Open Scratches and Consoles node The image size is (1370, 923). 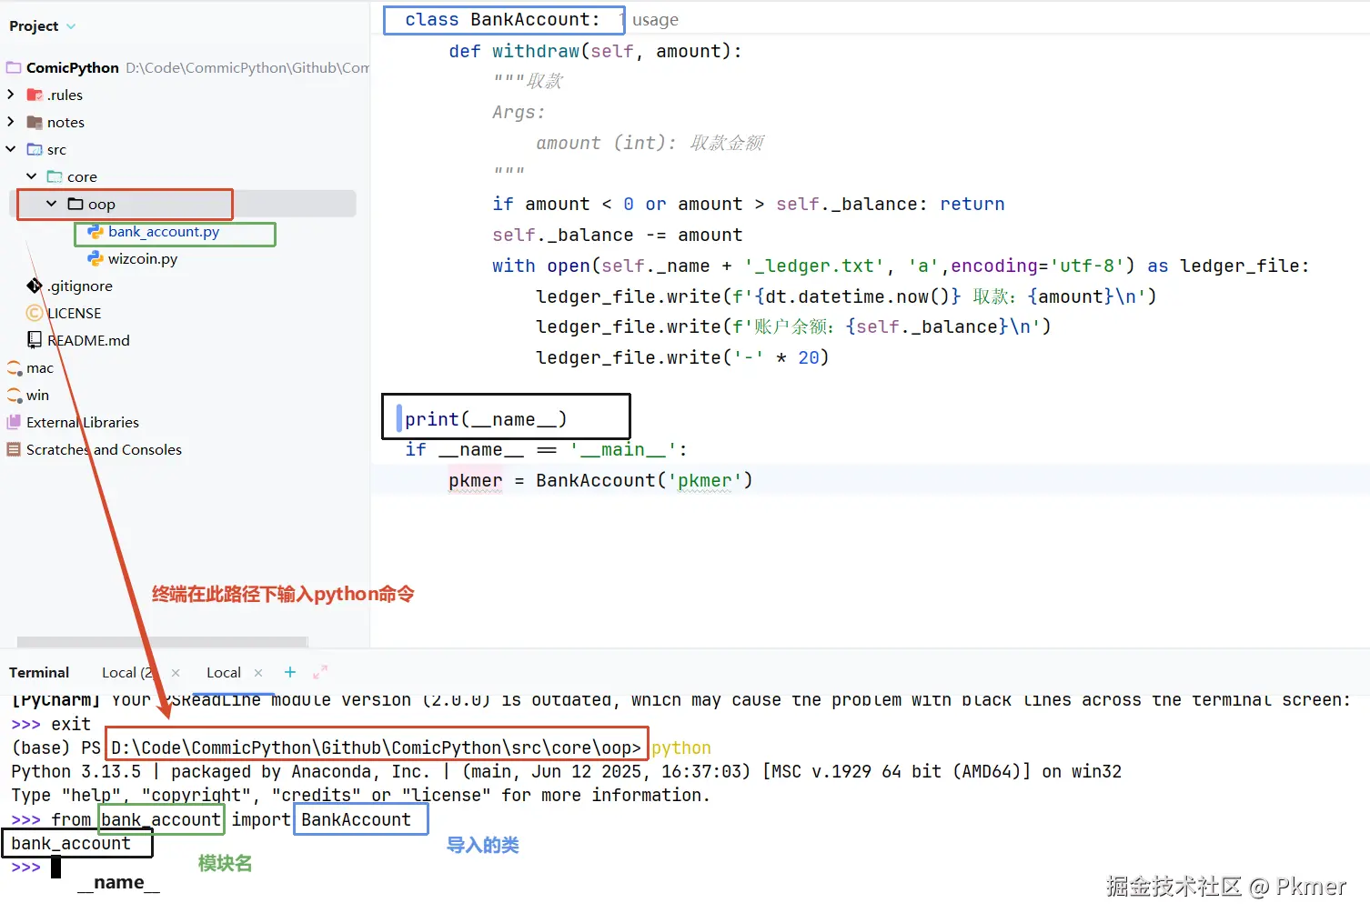[104, 450]
